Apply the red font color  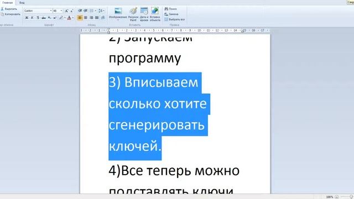pyautogui.click(x=69, y=18)
